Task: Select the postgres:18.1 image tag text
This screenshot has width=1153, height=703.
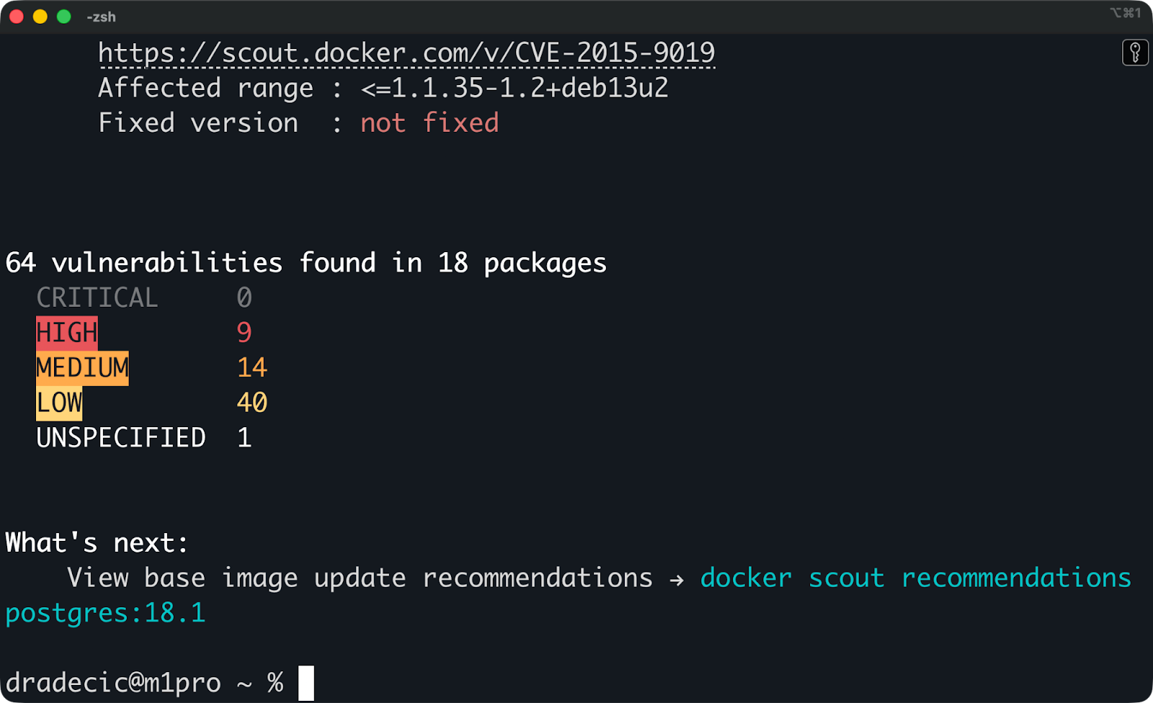Action: tap(104, 613)
